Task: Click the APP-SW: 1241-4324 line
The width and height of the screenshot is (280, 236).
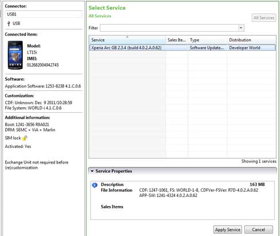Action: pos(168,195)
